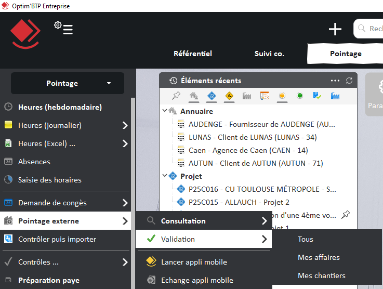Expand Heures (Excel) submenu chevron
383x289 pixels.
125,143
